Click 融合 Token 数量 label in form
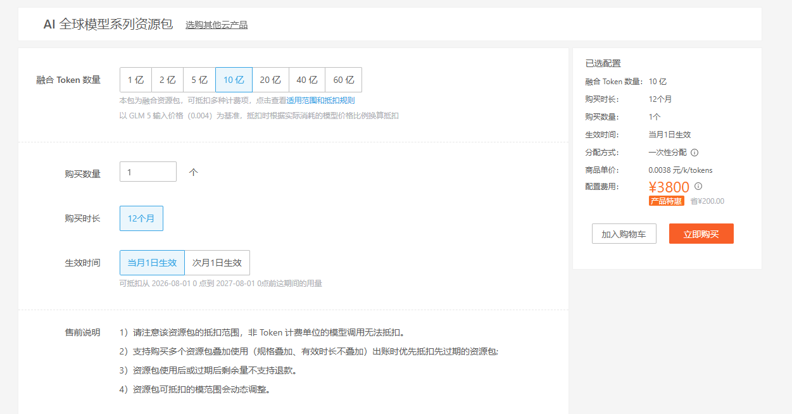792x414 pixels. coord(68,80)
